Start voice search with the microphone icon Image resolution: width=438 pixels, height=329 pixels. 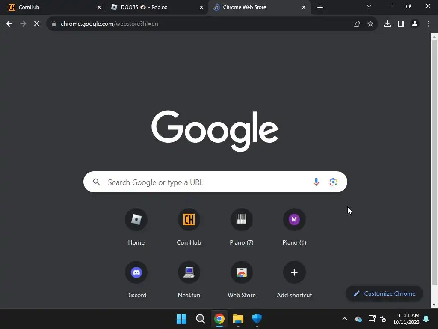(x=316, y=182)
